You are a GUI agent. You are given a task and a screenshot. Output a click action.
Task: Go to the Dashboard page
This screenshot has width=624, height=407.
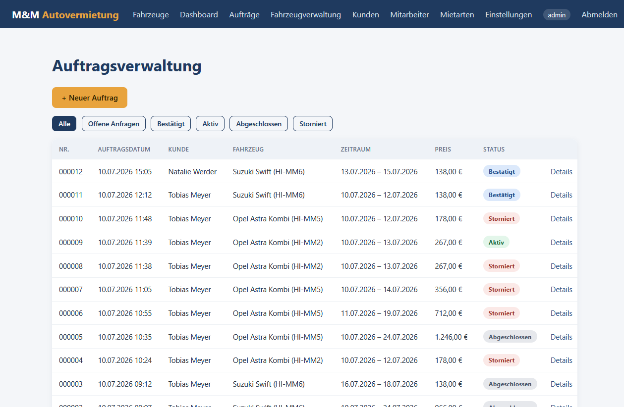pos(199,15)
